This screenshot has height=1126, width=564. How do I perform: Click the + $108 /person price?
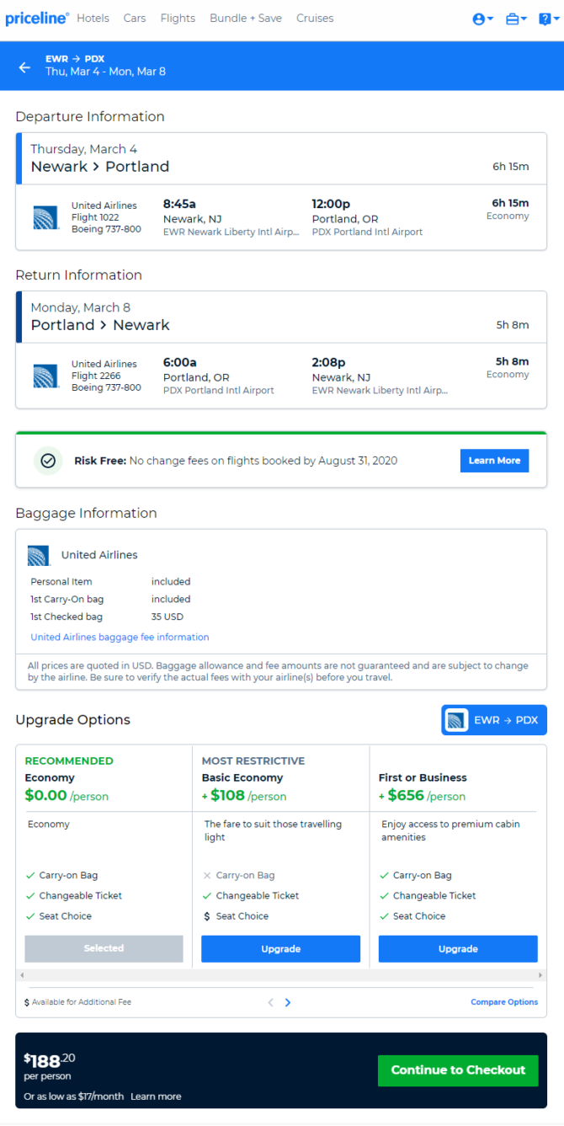[244, 796]
